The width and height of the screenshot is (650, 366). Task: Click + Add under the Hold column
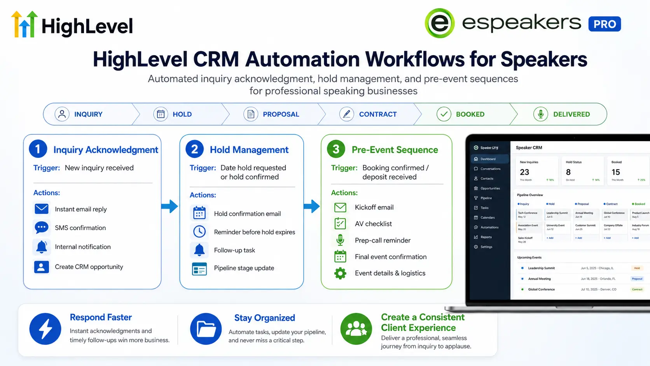[550, 238]
